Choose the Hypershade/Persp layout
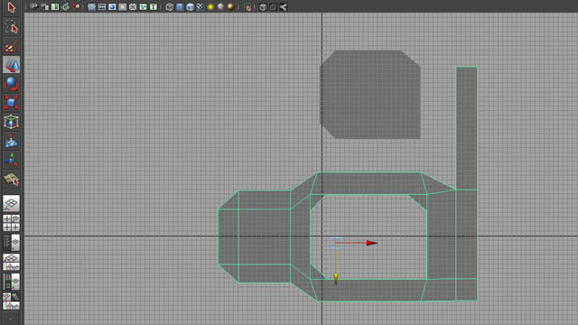Viewport: 578px width, 325px height. tap(11, 282)
